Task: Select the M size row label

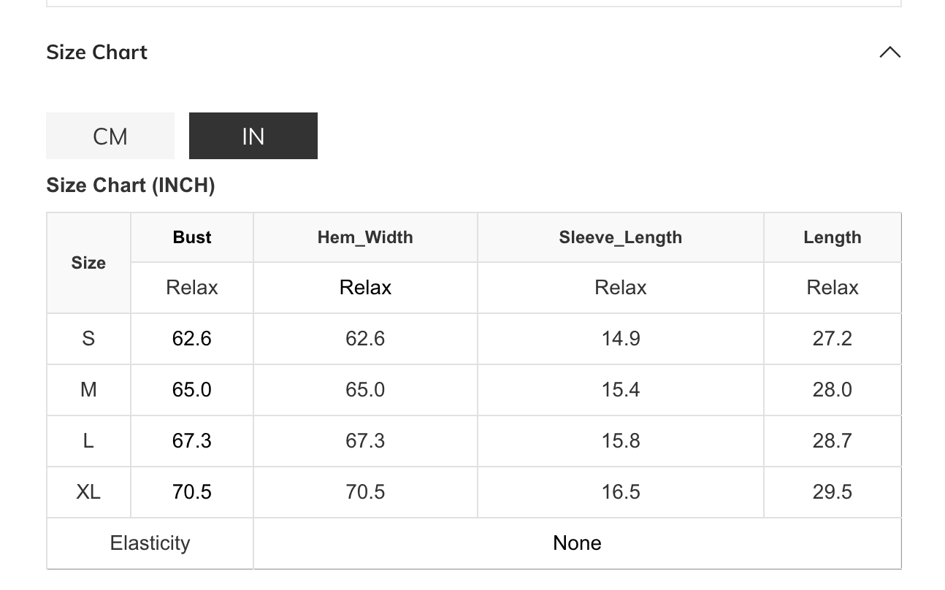Action: click(88, 390)
